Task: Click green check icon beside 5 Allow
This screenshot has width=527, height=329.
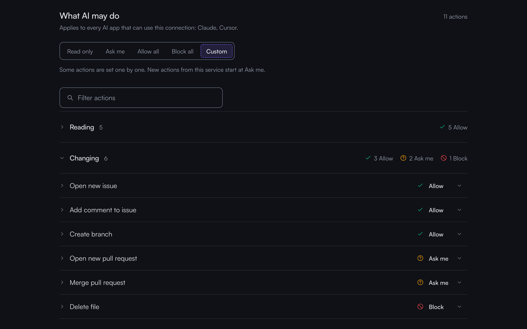Action: tap(442, 127)
